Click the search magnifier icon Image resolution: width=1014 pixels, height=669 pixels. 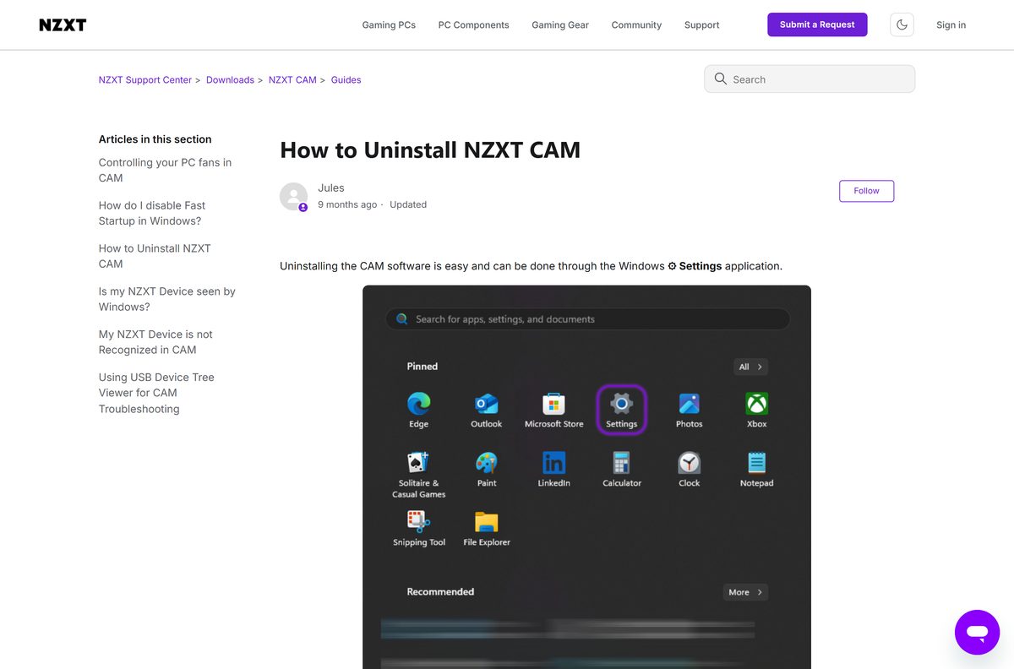pos(721,79)
